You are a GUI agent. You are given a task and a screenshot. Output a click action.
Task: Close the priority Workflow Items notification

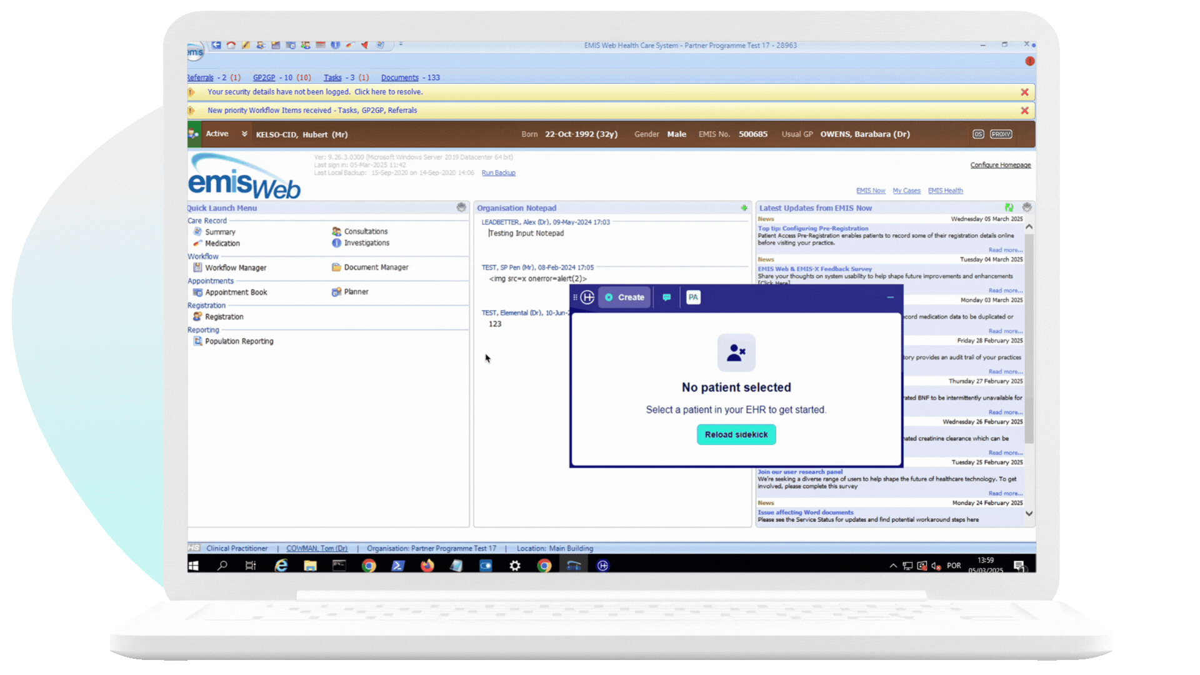click(1024, 111)
